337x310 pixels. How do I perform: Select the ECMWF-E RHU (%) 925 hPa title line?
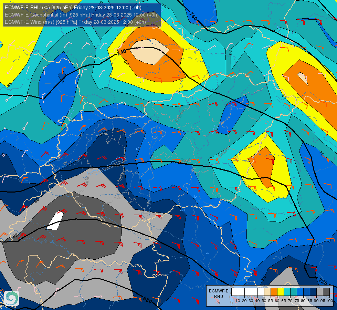(x=73, y=8)
